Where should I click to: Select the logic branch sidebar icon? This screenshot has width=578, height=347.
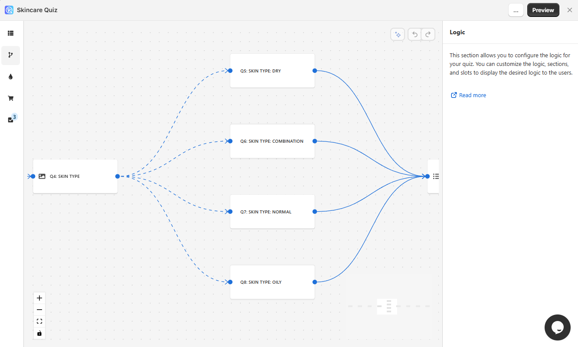click(10, 55)
